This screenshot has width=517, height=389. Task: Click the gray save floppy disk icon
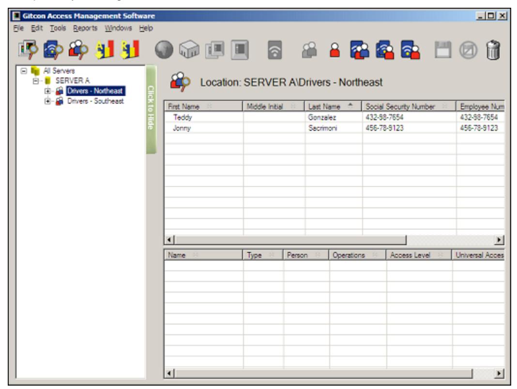443,50
